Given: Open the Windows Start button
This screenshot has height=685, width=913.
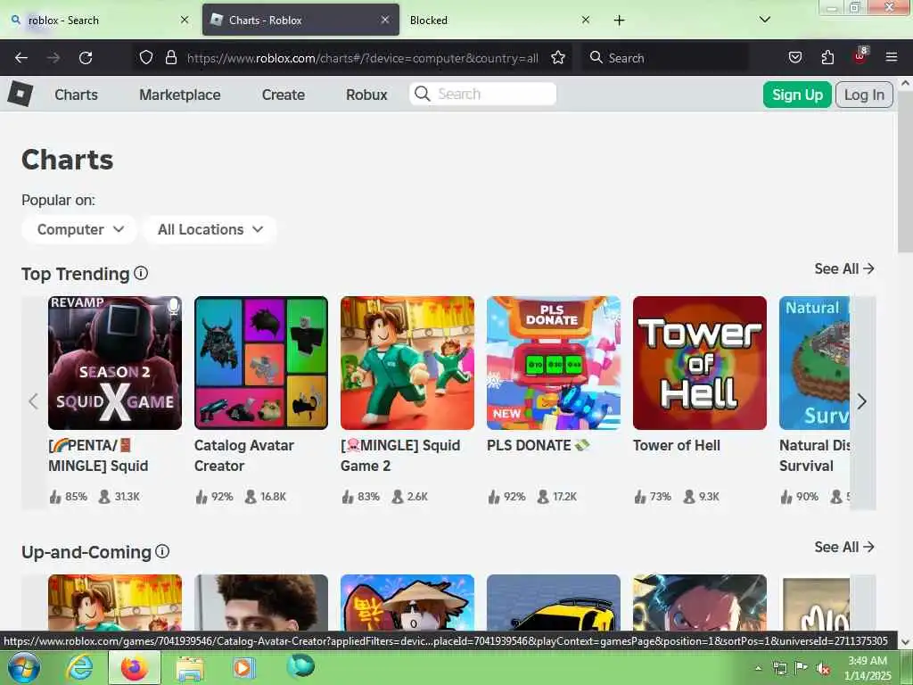Looking at the screenshot, I should pyautogui.click(x=23, y=667).
